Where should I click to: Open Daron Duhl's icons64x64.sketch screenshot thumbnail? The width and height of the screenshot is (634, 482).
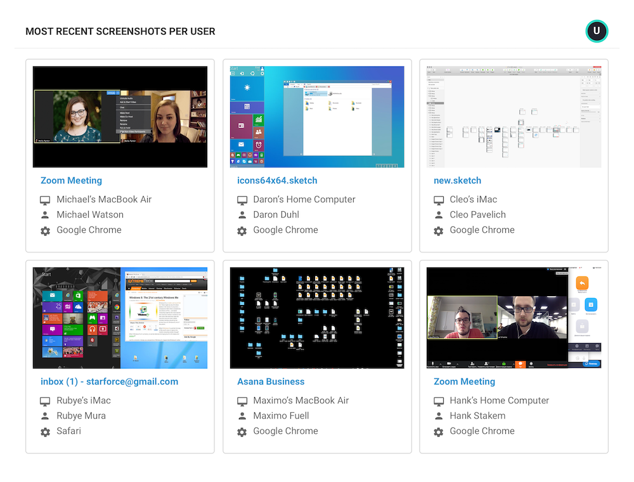317,117
